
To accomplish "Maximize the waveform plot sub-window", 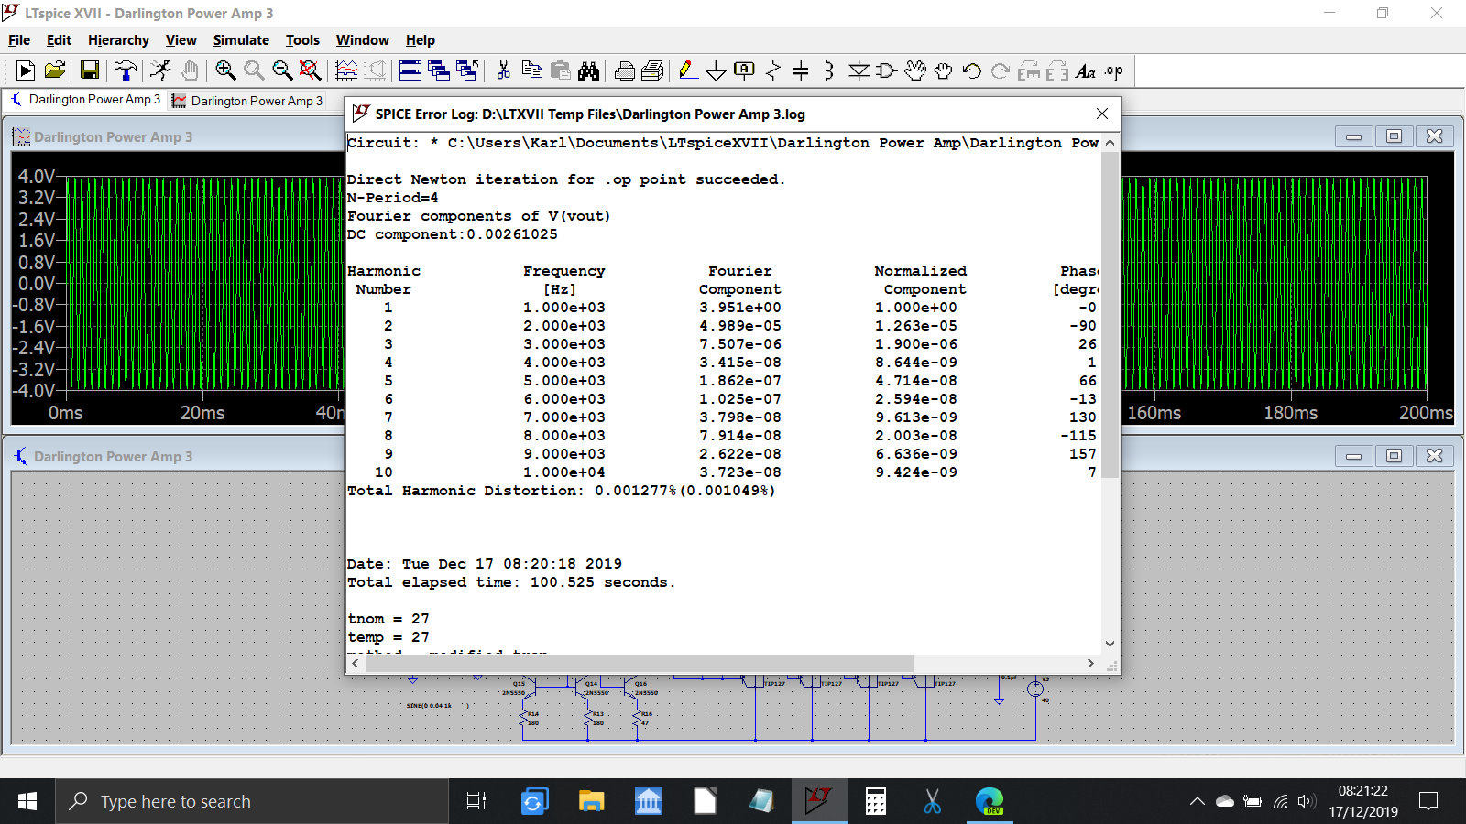I will 1394,136.
